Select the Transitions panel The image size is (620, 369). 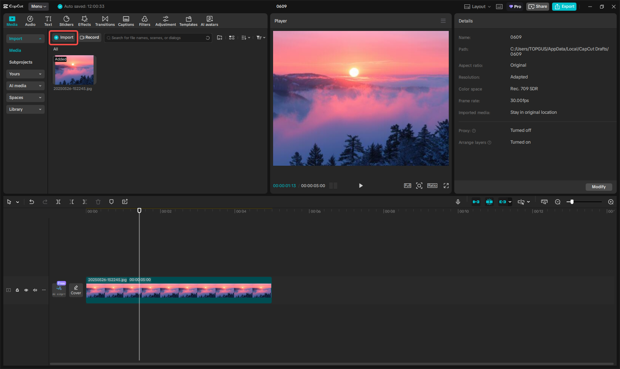(x=105, y=21)
